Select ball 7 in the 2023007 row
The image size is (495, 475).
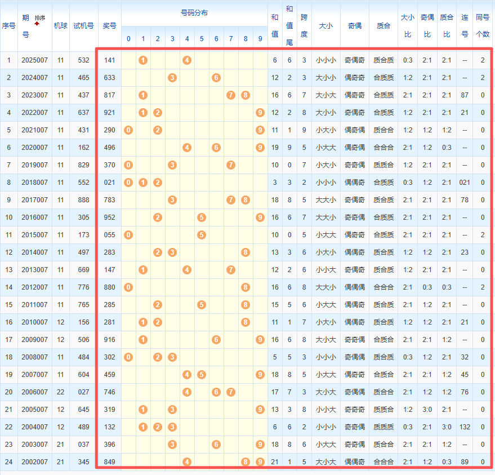231,95
